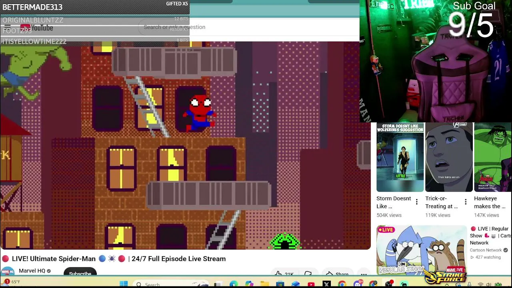Open Copilot from the taskbar
This screenshot has width=512, height=288.
tap(249, 284)
